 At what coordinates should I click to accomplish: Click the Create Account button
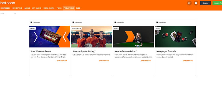coord(217,3)
